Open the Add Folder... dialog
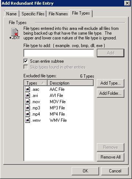Viewport: 132px width, 179px height. coord(110,93)
